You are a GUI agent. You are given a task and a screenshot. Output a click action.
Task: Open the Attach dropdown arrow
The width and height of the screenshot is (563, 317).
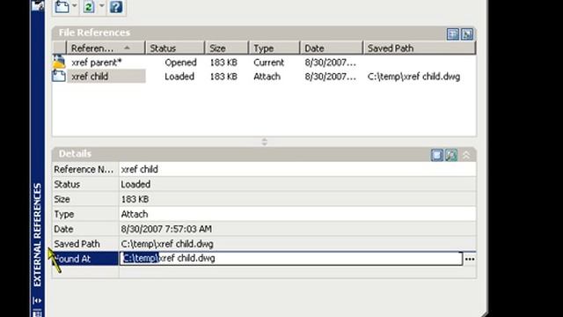pos(74,6)
